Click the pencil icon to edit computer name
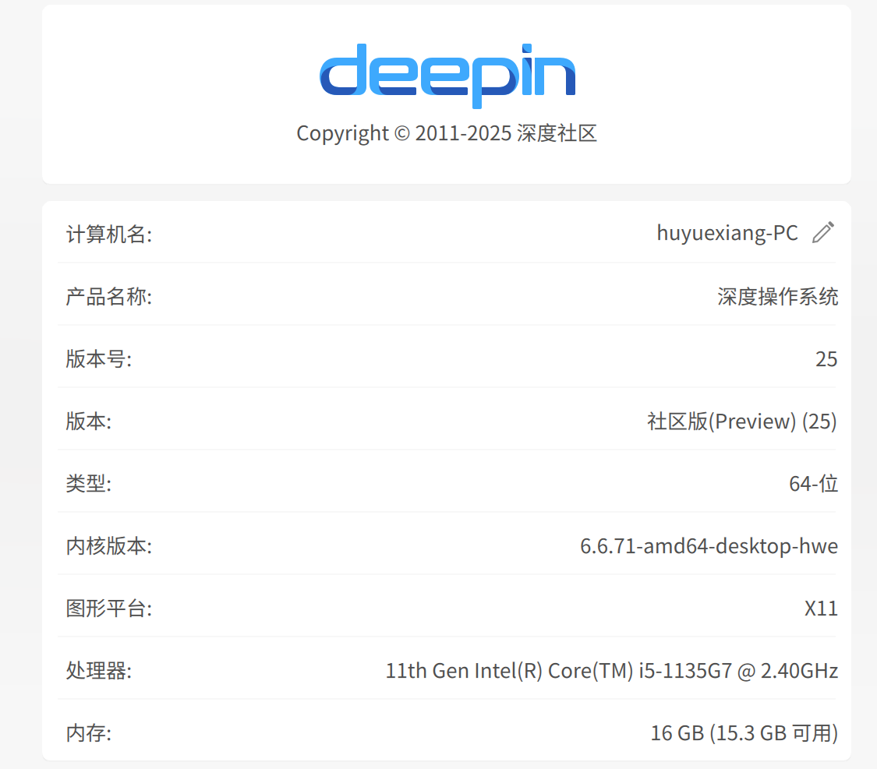 click(x=823, y=232)
